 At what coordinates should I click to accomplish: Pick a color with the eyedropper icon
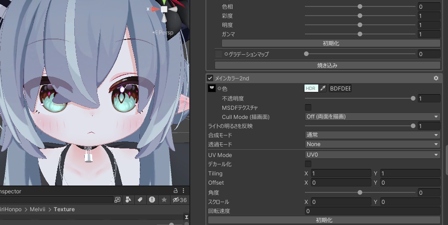click(323, 88)
